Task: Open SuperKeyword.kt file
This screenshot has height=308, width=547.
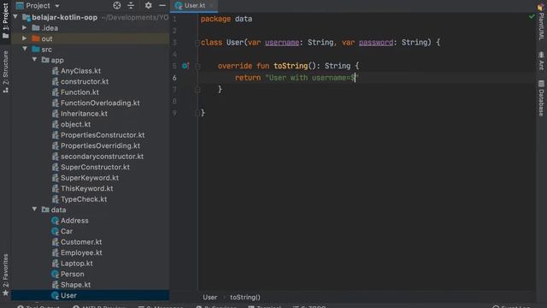Action: (90, 178)
